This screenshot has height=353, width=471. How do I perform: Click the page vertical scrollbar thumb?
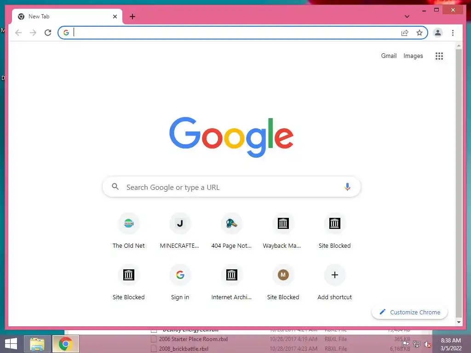point(459,183)
